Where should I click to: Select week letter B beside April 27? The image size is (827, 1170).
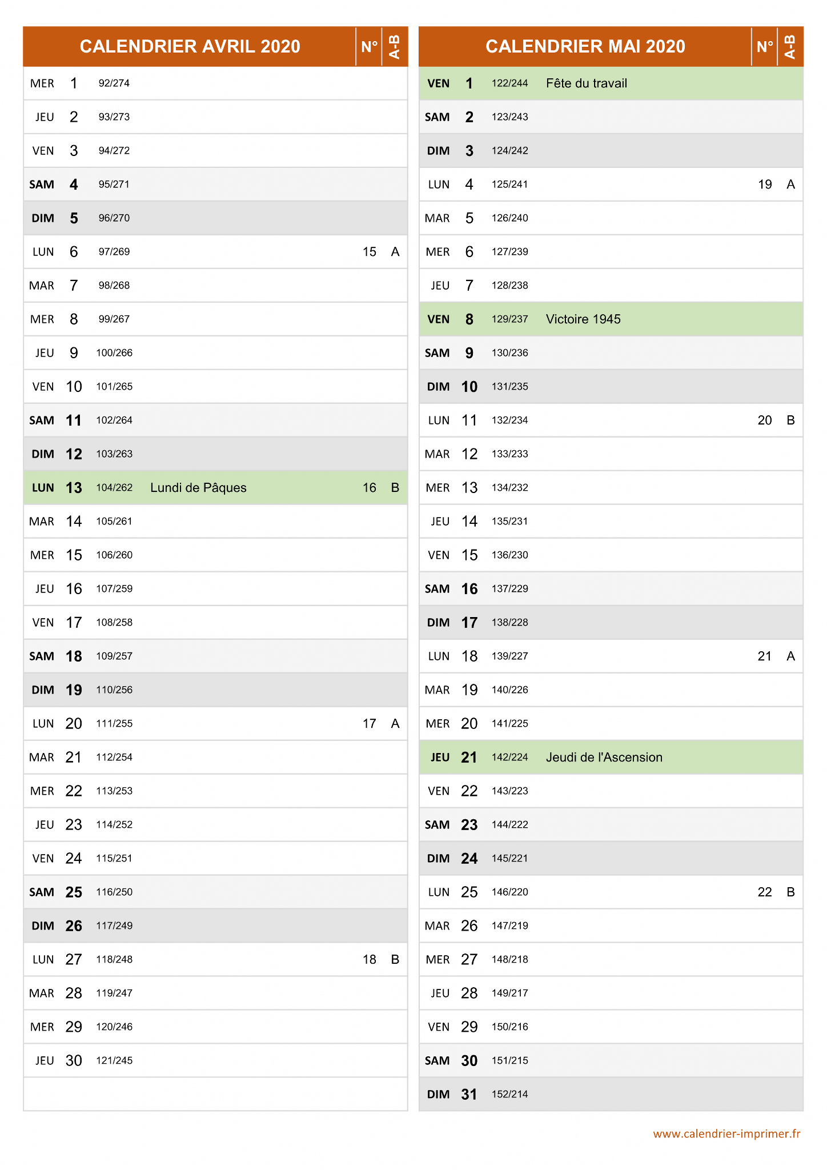pos(395,960)
